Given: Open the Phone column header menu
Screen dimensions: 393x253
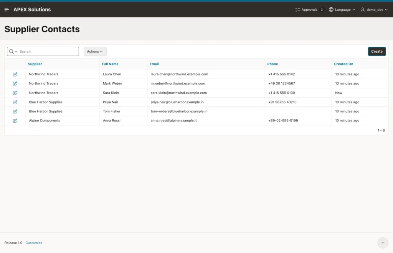Looking at the screenshot, I should 272,64.
